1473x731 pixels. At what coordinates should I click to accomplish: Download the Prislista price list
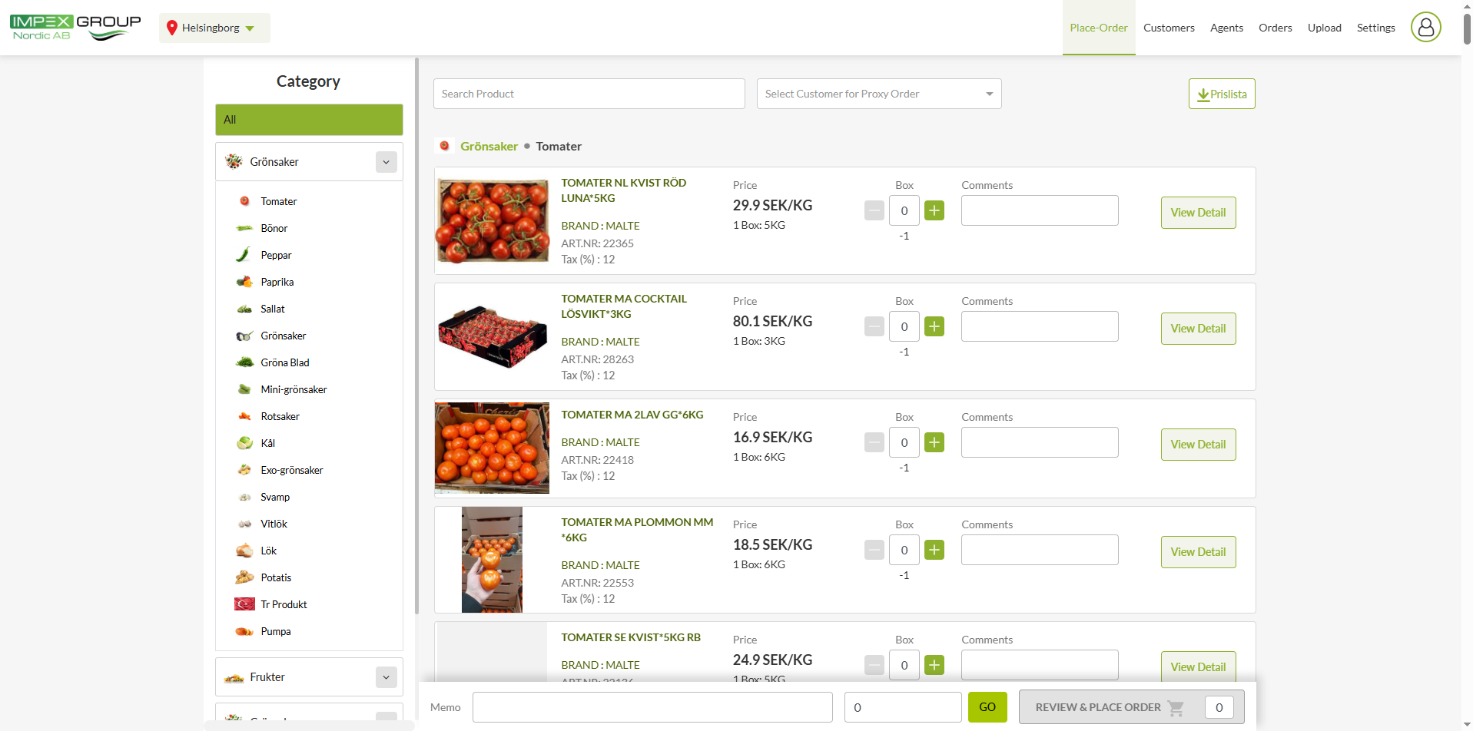pos(1221,94)
